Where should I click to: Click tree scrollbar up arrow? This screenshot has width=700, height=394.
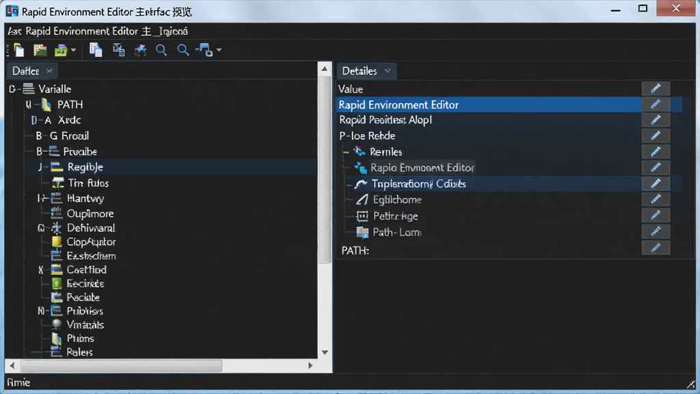(x=325, y=69)
